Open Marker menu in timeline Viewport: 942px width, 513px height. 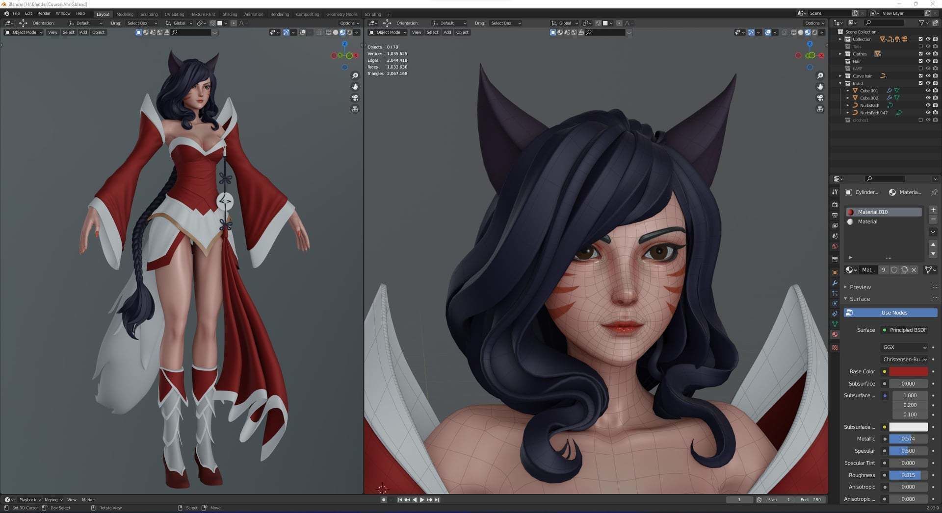pos(88,500)
